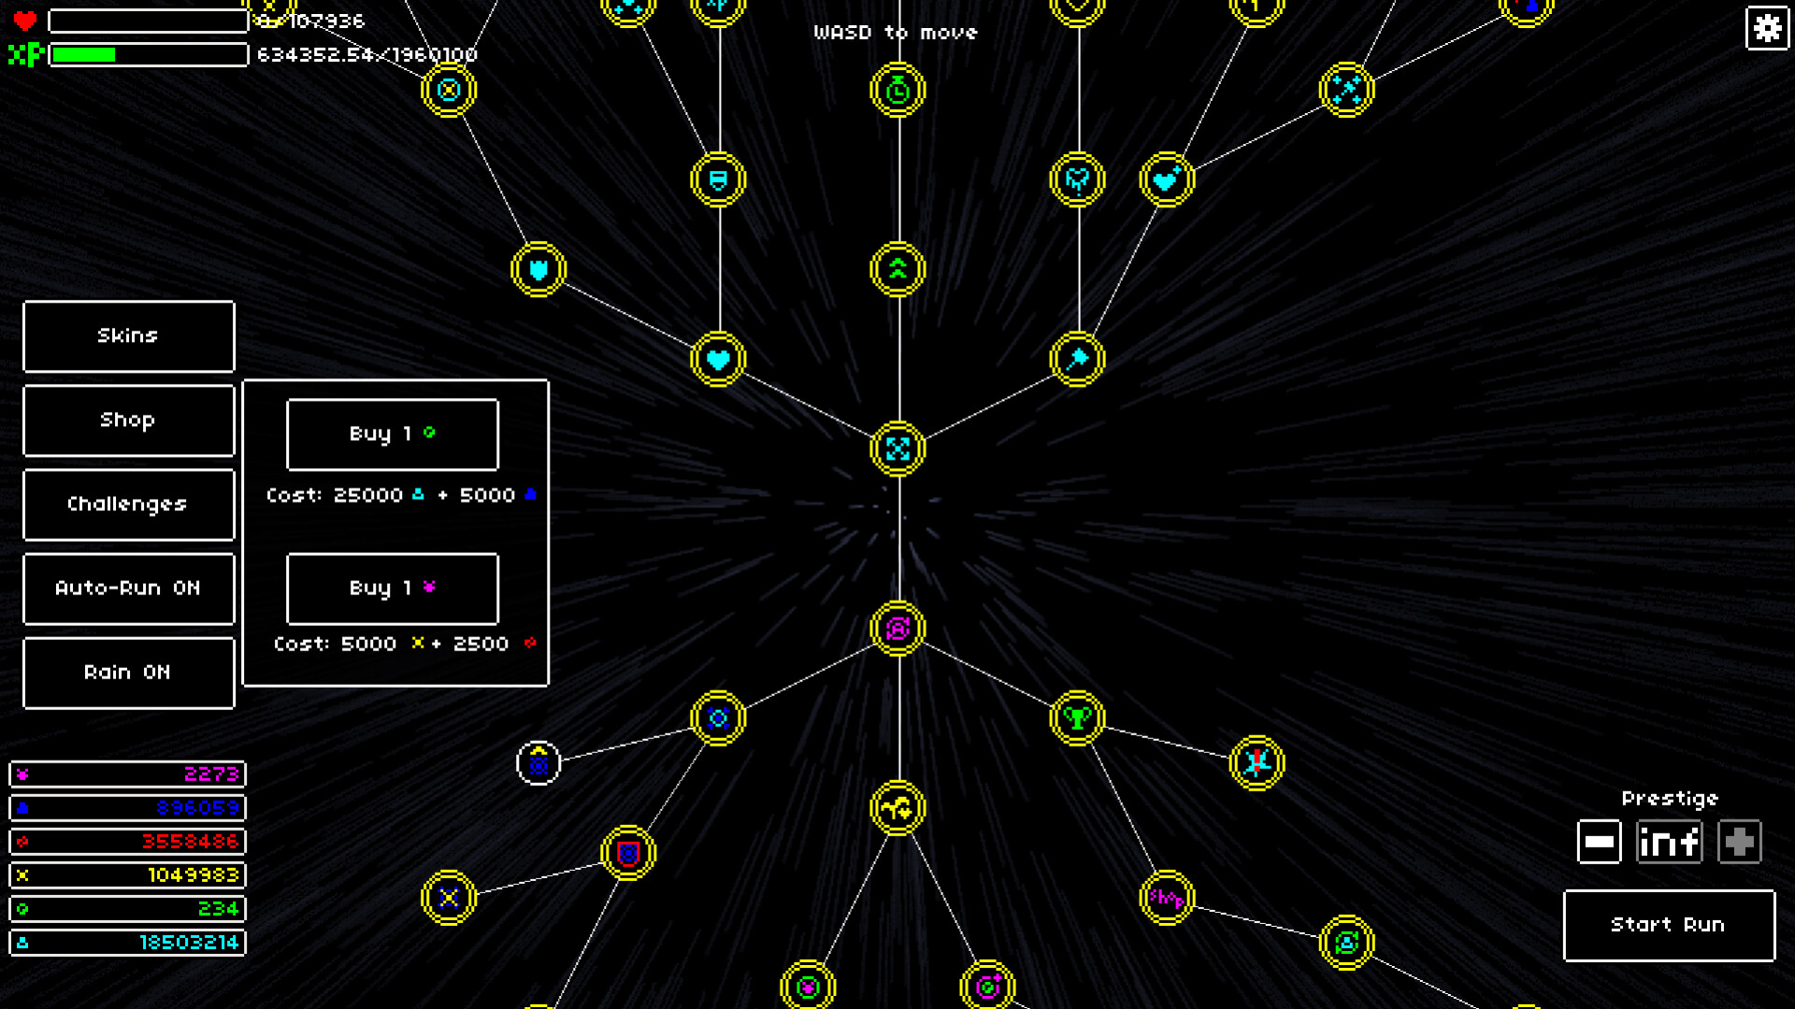Click the stopwatch timer skill node

tap(897, 90)
